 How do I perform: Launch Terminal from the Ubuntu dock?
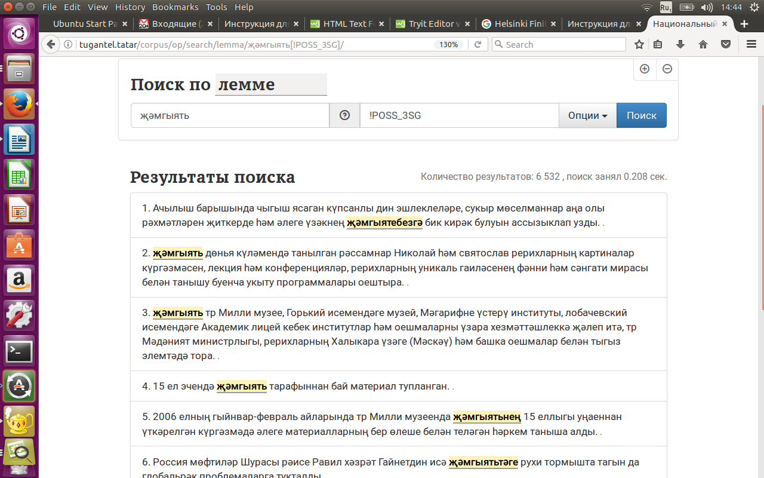[x=19, y=351]
